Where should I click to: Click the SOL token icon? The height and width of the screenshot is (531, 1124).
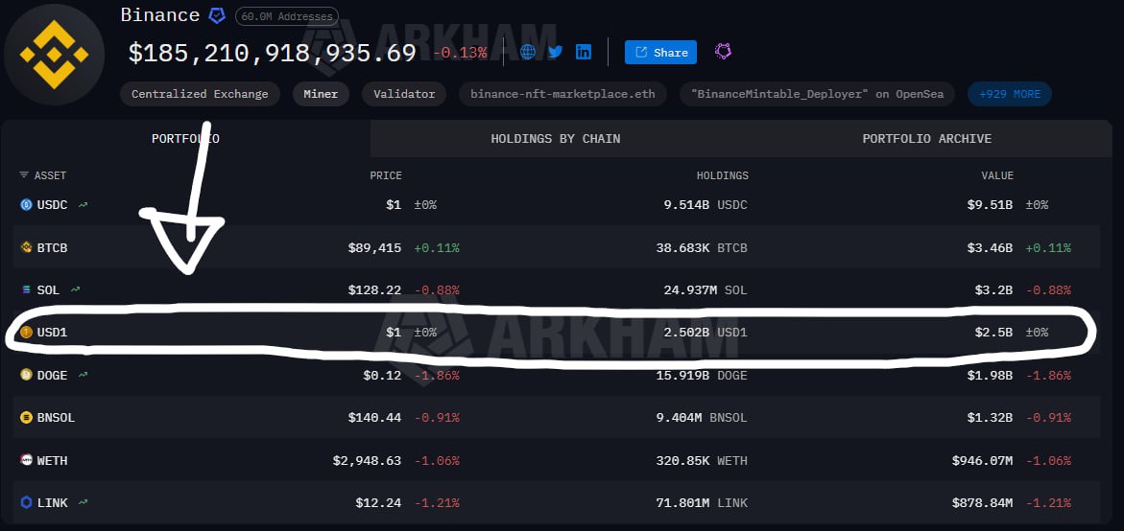26,289
